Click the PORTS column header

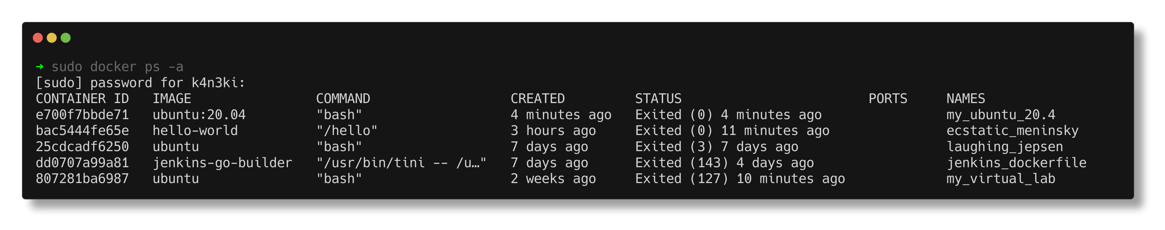(x=888, y=99)
